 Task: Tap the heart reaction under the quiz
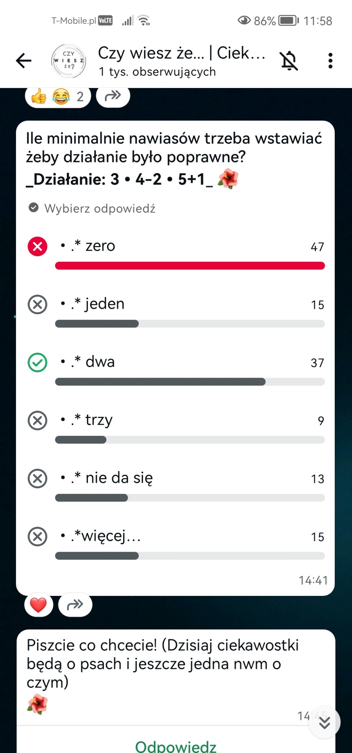[39, 605]
